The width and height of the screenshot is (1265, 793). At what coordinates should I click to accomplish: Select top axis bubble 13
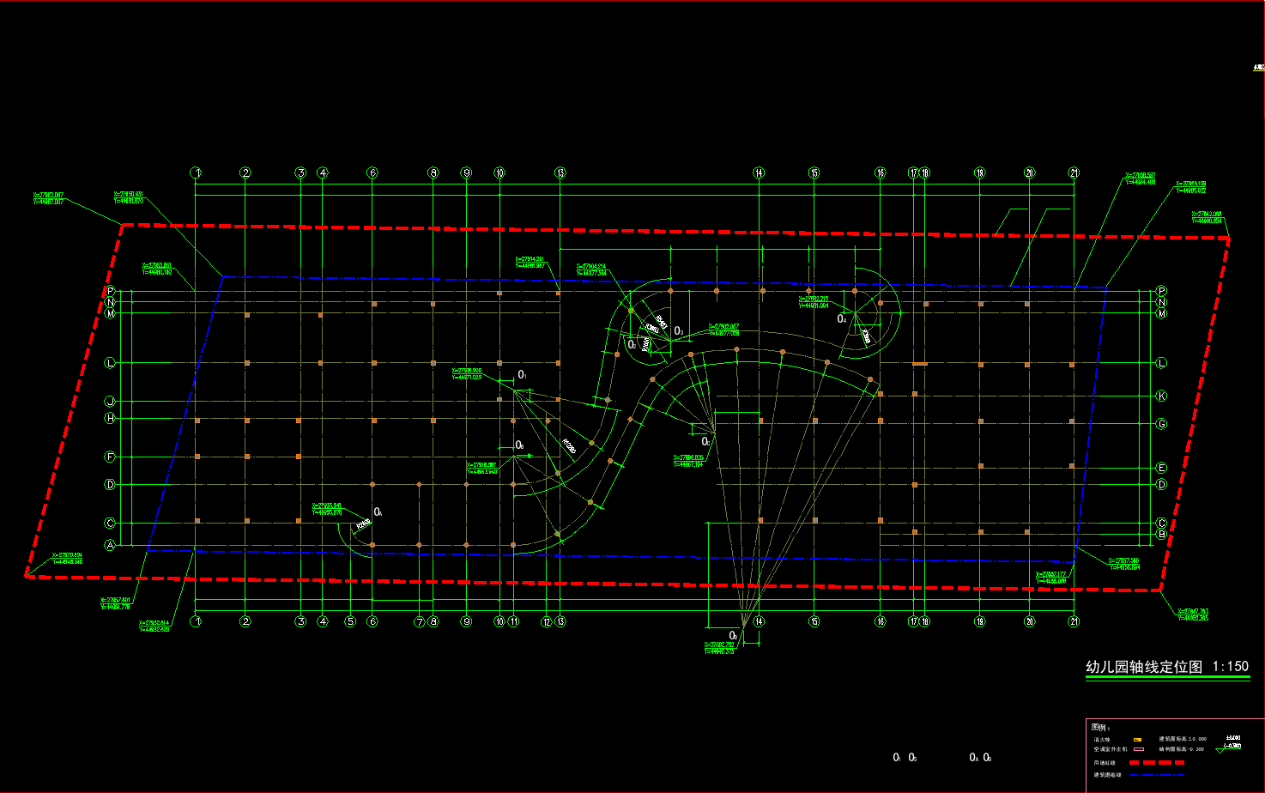pyautogui.click(x=560, y=173)
